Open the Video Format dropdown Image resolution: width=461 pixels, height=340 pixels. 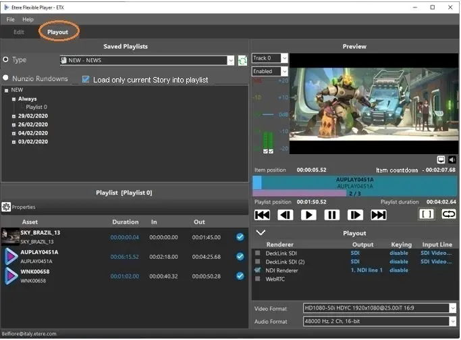(452, 308)
